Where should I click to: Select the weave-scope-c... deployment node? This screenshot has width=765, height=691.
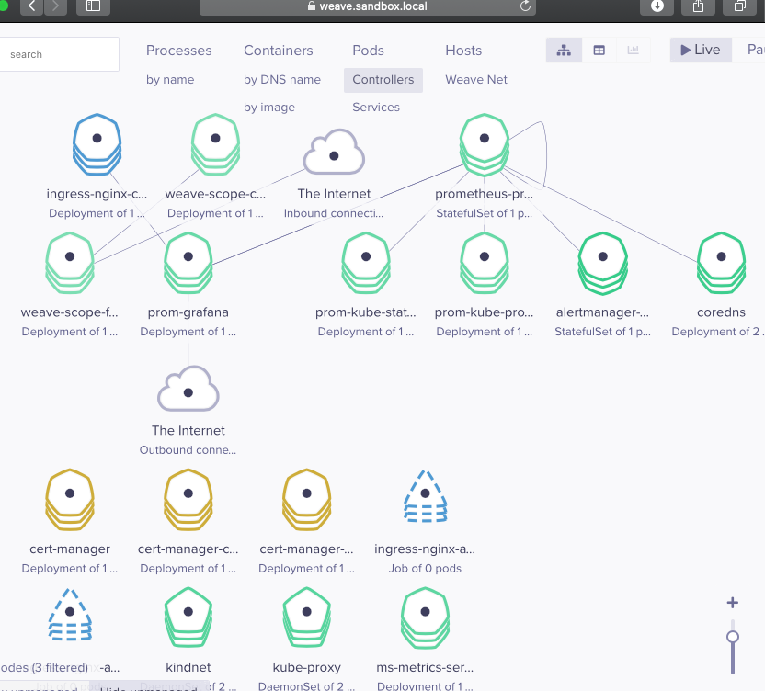[215, 144]
